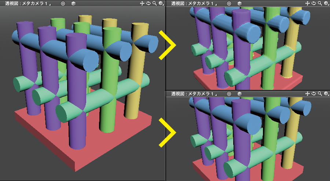
Task: Open the shading sphere menu in left viewport
Action: point(161,3)
